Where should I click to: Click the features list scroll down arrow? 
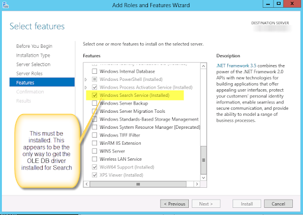click(x=204, y=178)
